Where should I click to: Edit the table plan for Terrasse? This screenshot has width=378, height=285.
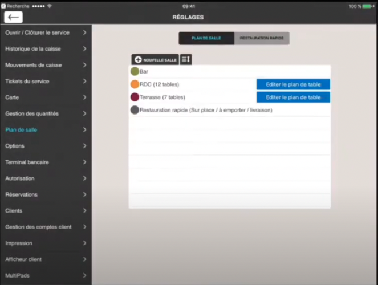[293, 97]
